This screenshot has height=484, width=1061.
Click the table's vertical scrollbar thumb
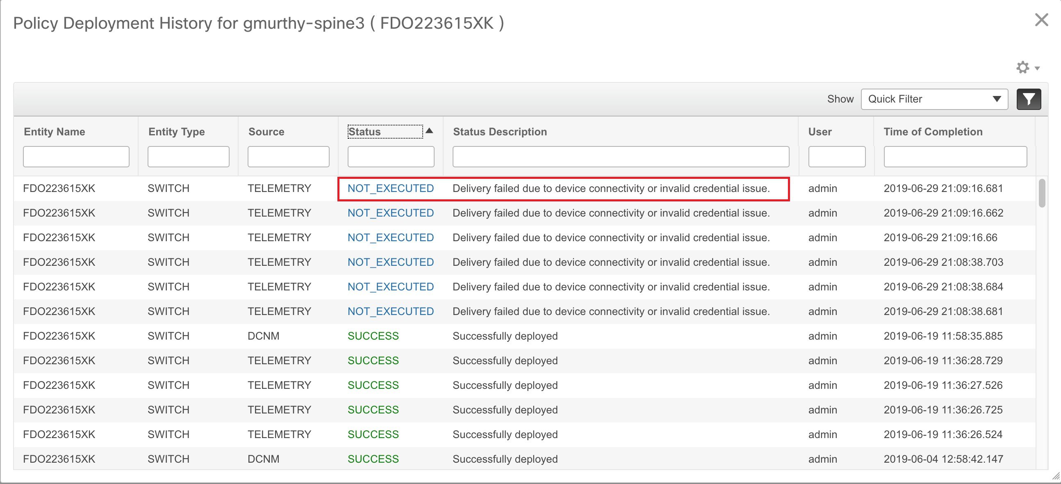click(x=1042, y=193)
